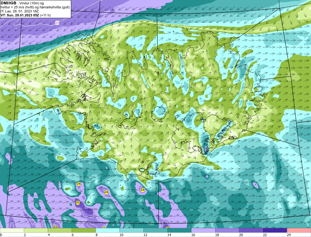Click the 16–18 m/s lavender swatch

tap(203, 230)
